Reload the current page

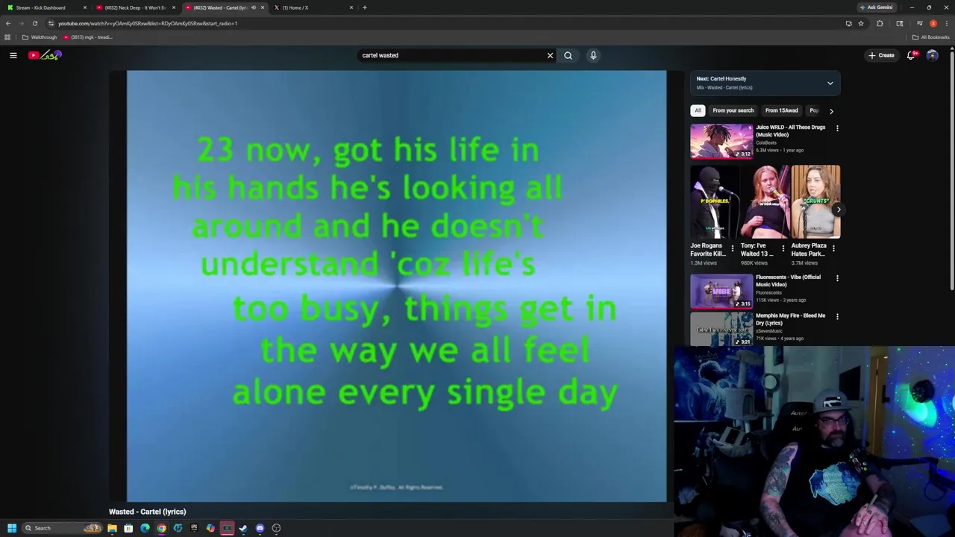tap(34, 23)
